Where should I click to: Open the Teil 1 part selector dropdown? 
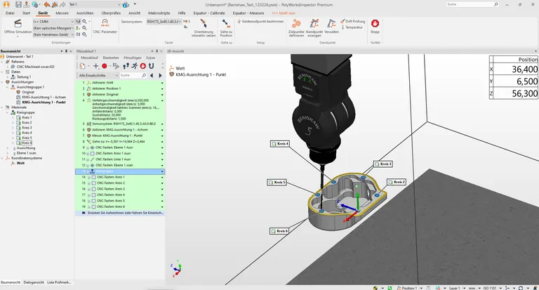119,4
